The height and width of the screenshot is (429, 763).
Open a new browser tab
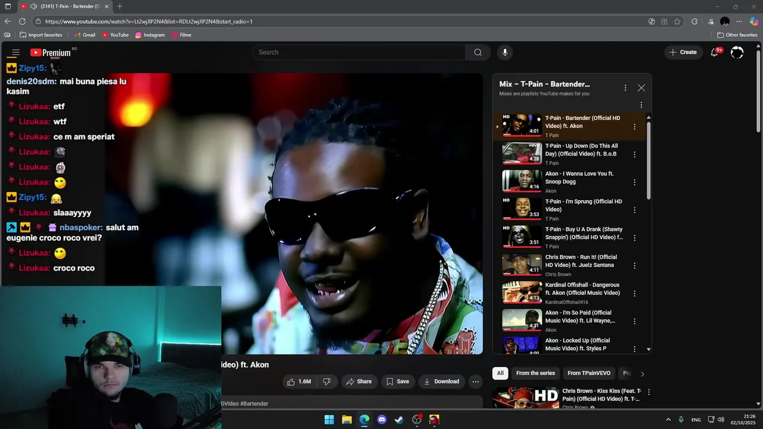120,7
